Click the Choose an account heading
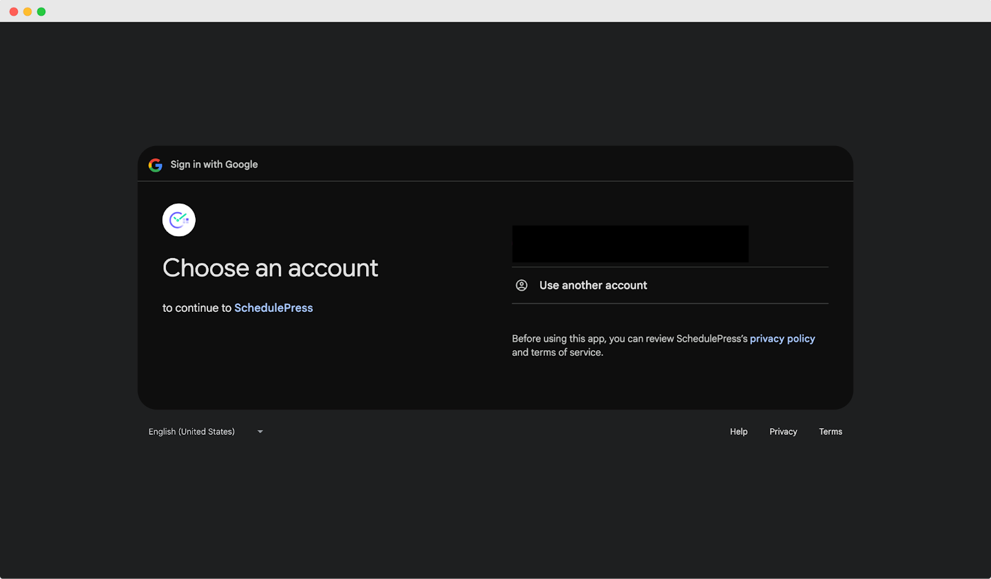 click(x=270, y=268)
